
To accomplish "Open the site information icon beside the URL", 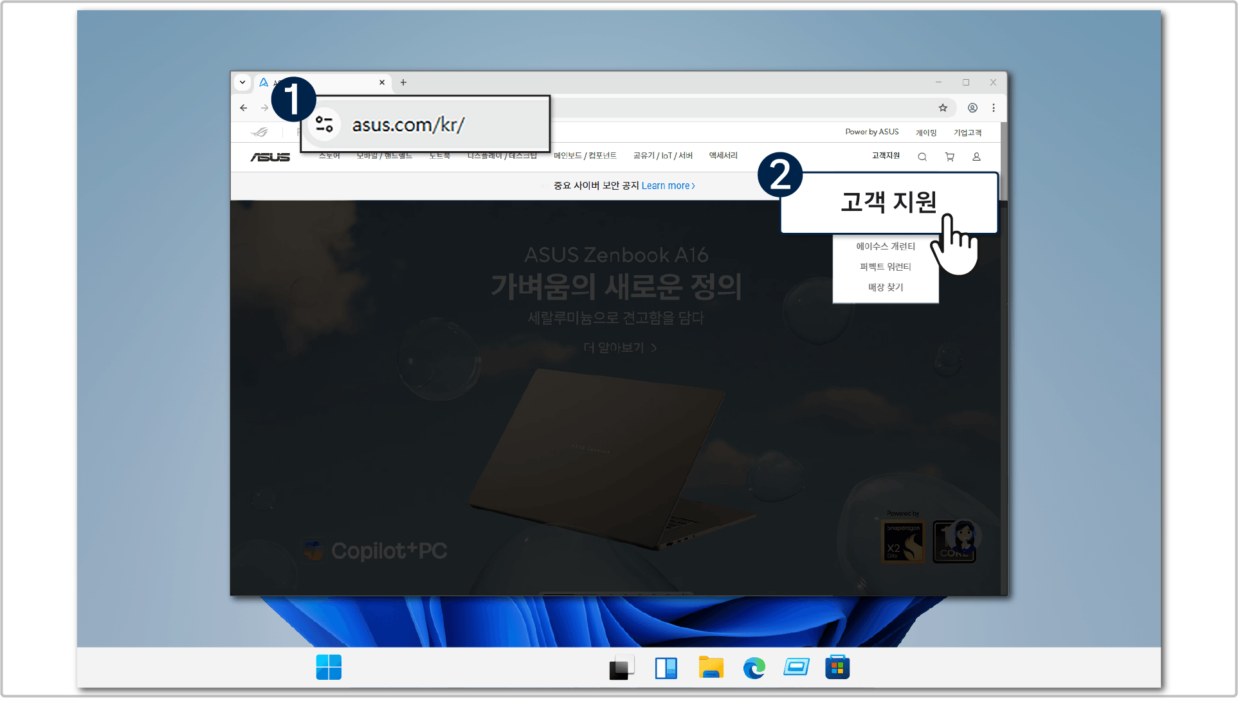I will [324, 124].
